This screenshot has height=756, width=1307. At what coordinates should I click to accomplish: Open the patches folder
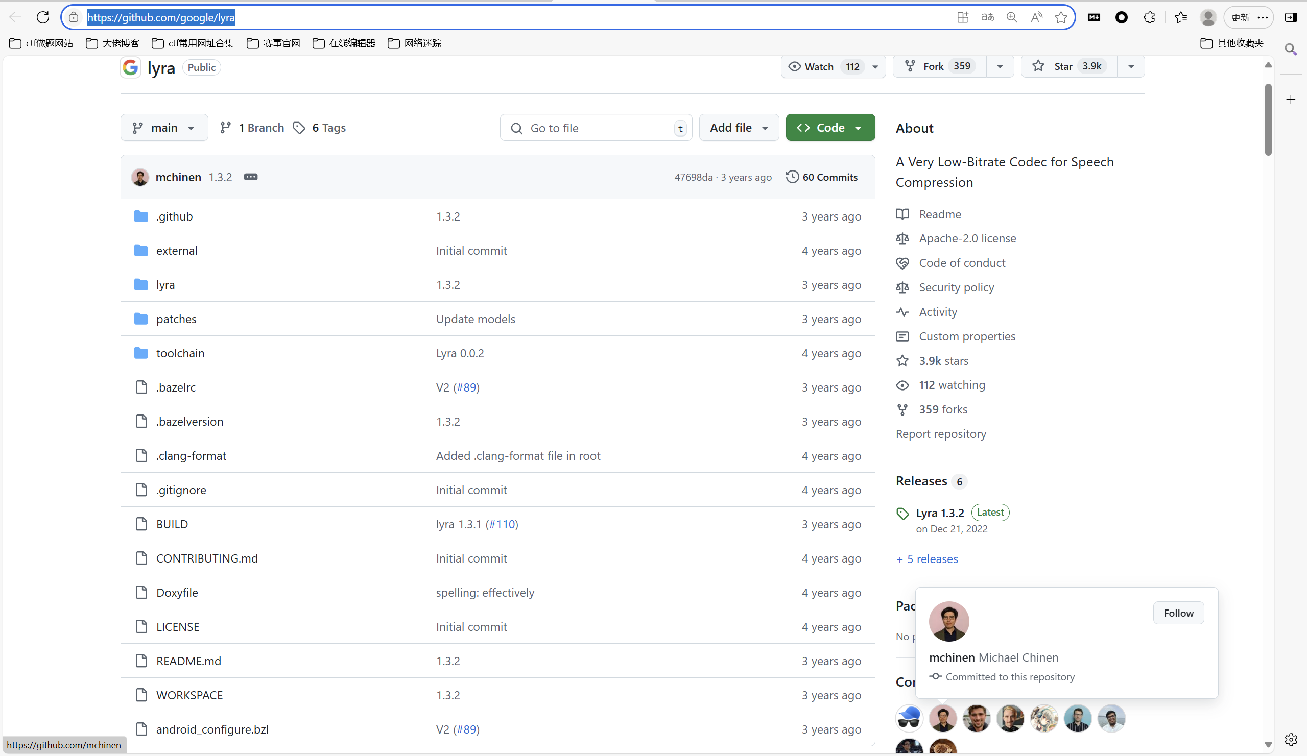[176, 319]
